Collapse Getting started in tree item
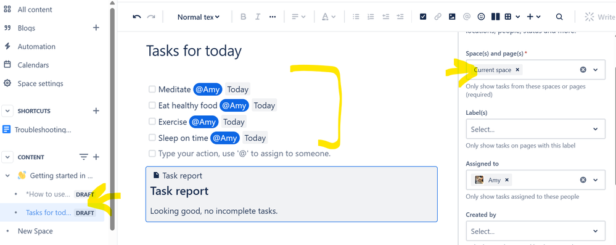Viewport: 616px width, 245px height. pyautogui.click(x=7, y=176)
